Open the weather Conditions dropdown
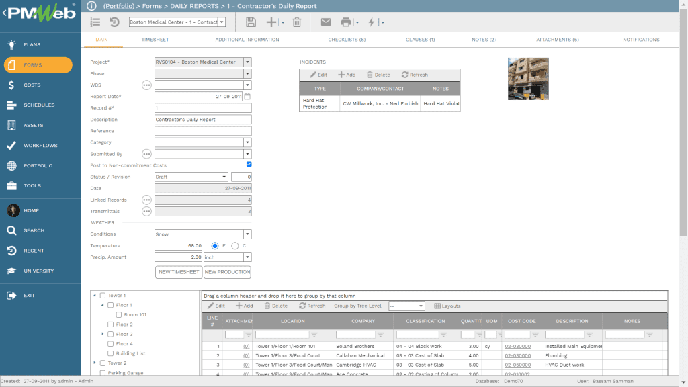 247,234
